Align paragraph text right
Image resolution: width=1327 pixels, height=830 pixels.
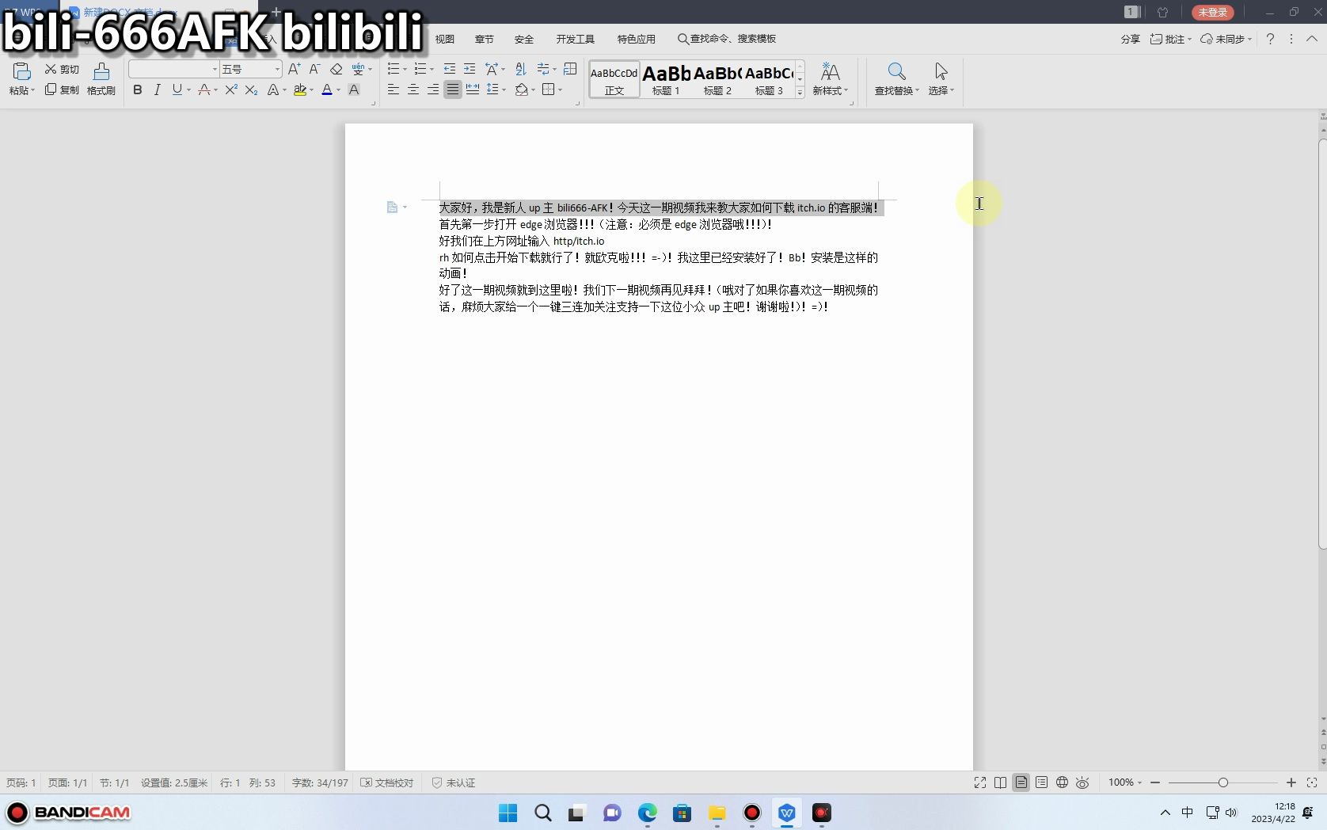click(x=433, y=90)
